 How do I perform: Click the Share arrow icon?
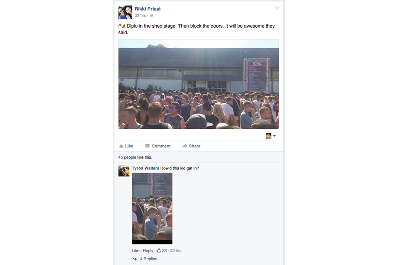(x=185, y=146)
